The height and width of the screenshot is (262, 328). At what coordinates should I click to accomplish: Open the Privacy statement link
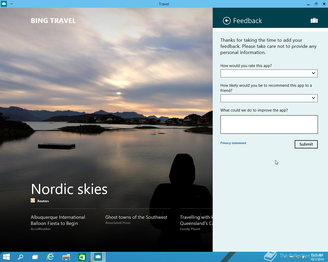point(233,143)
